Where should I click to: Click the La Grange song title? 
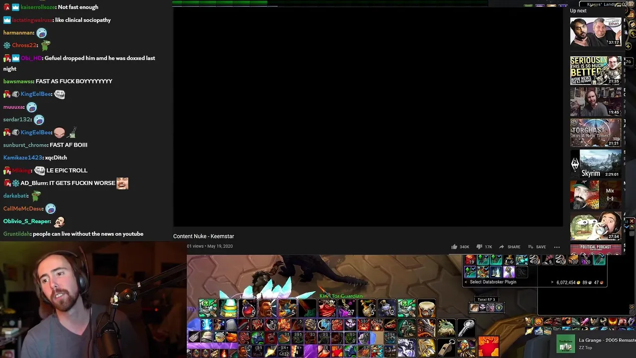(607, 340)
